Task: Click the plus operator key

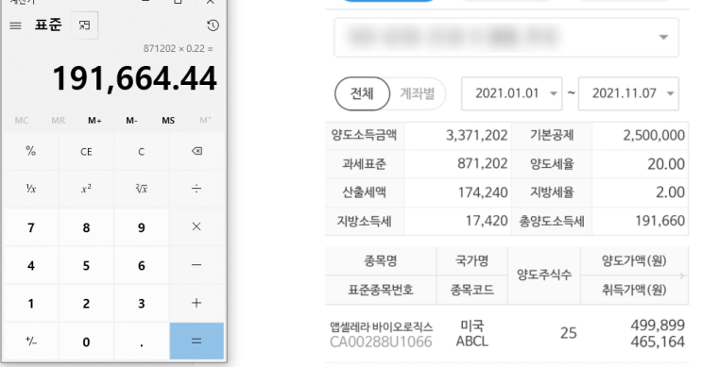Action: pos(197,303)
